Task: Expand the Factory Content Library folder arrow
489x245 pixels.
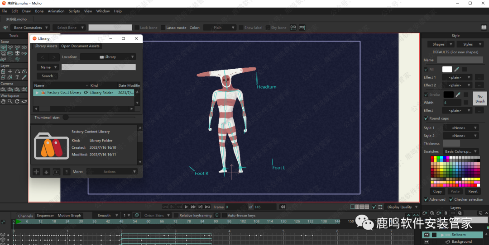Action: pyautogui.click(x=37, y=92)
